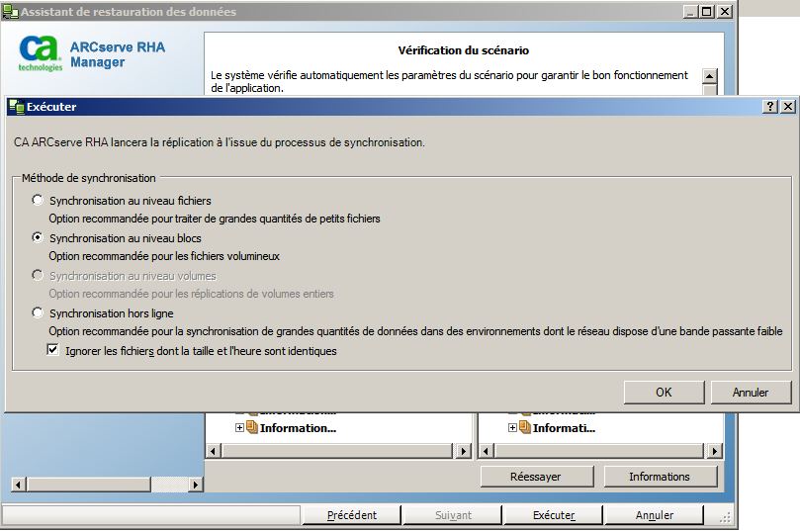The width and height of the screenshot is (800, 531).
Task: Select Synchronisation au niveau blocs option
Action: [x=38, y=237]
